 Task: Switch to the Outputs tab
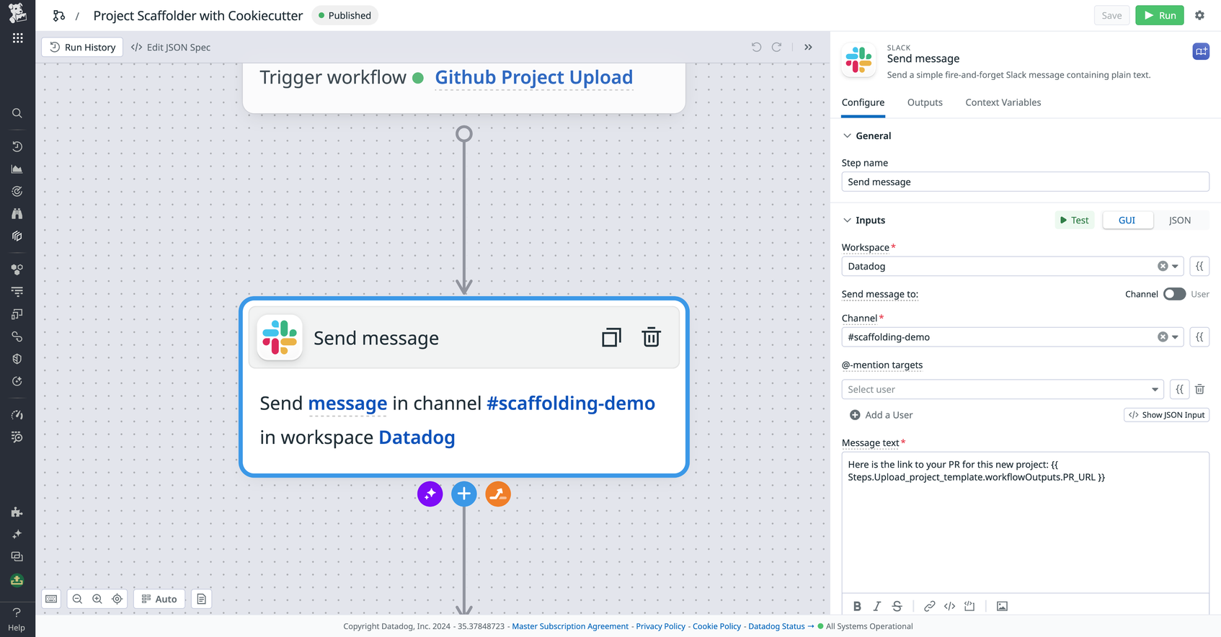tap(925, 102)
